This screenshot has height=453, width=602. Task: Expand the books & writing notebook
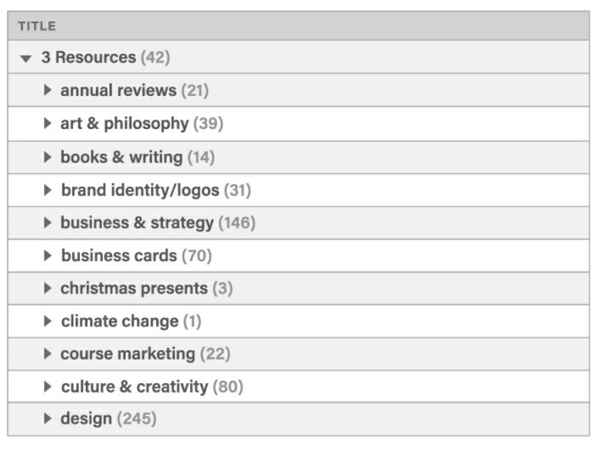point(47,157)
